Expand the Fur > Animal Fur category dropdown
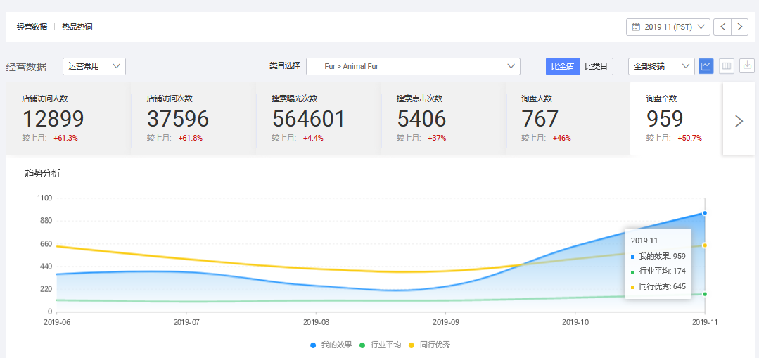This screenshot has height=358, width=759. (413, 66)
